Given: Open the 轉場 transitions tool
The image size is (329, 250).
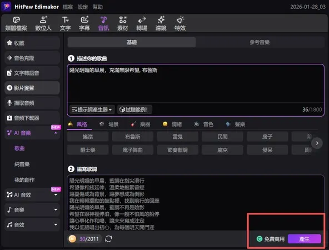Looking at the screenshot, I should [142, 24].
